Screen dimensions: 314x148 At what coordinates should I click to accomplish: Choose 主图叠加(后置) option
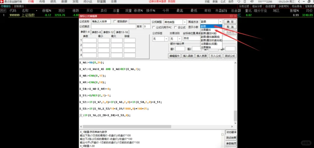click(x=211, y=44)
